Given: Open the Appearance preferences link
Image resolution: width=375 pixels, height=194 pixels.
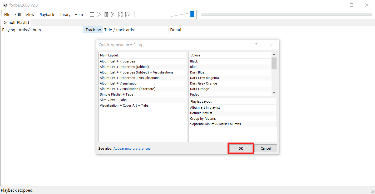Looking at the screenshot, I should pyautogui.click(x=132, y=148).
